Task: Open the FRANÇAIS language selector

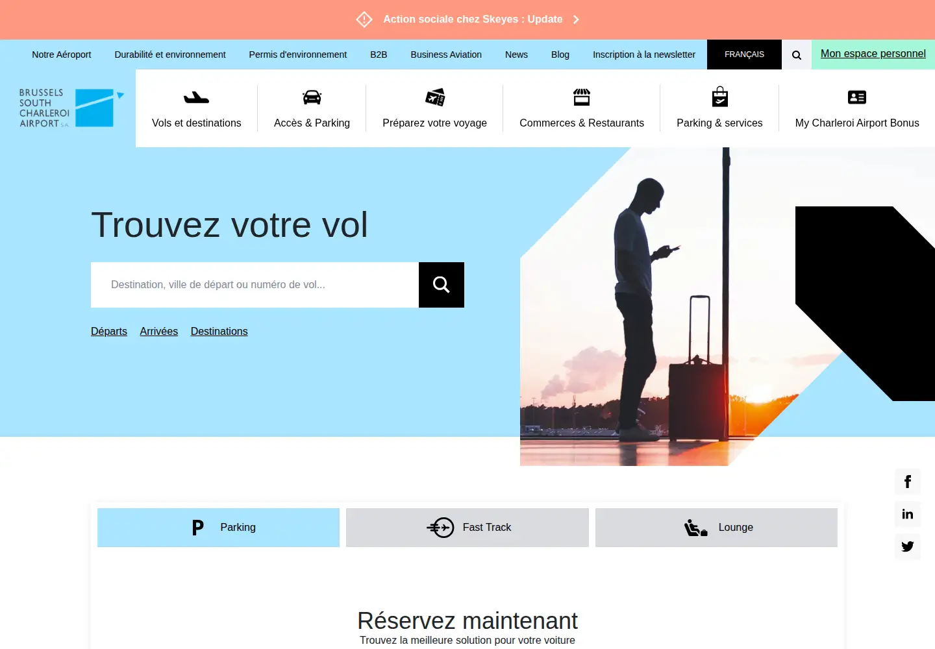Action: pos(744,55)
